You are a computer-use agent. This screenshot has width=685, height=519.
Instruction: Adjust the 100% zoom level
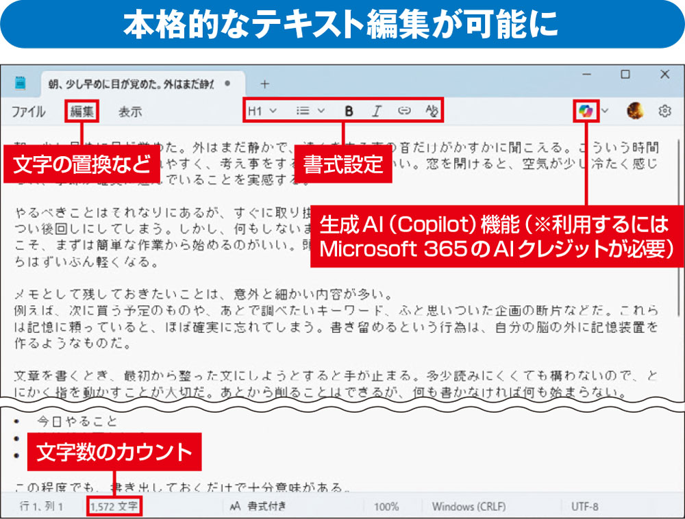pos(387,507)
